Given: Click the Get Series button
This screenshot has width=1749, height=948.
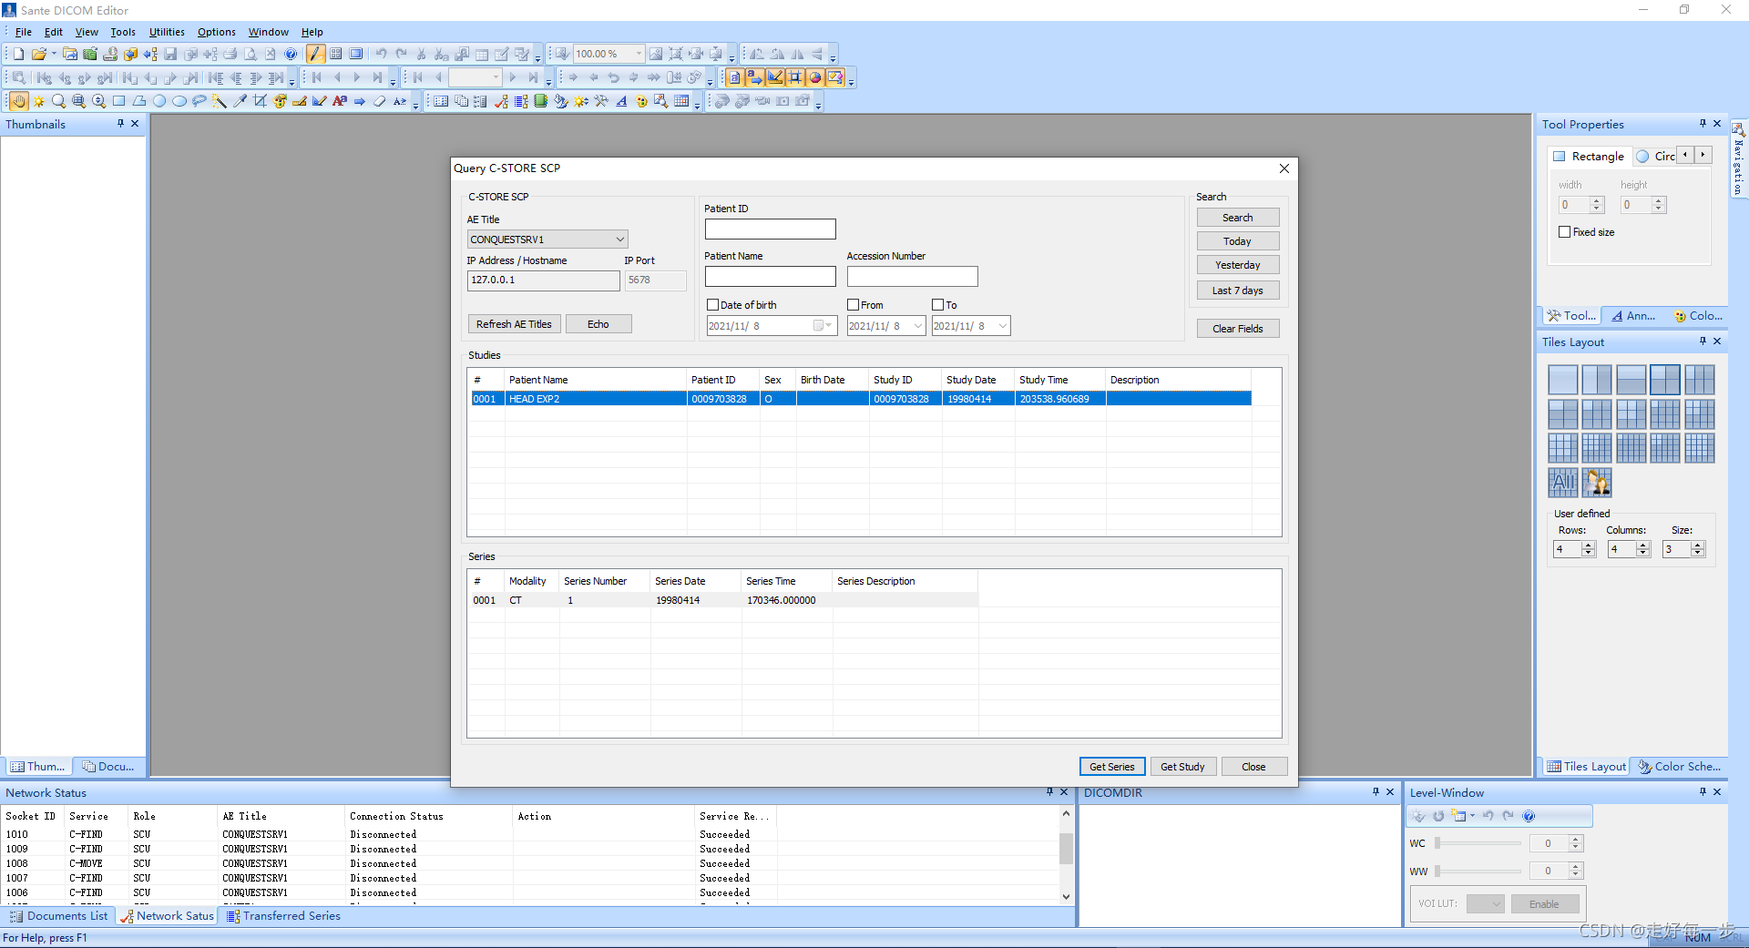Looking at the screenshot, I should (1111, 767).
